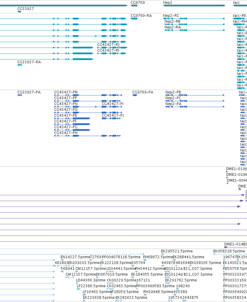Select EST EK291762.5prime
247x302 pixels.
(x=181, y=280)
